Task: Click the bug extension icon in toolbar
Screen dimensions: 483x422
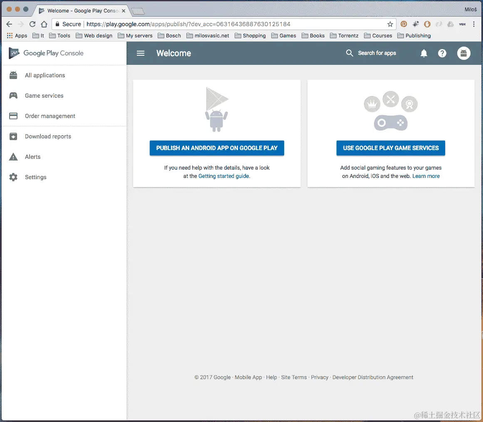Action: (416, 24)
